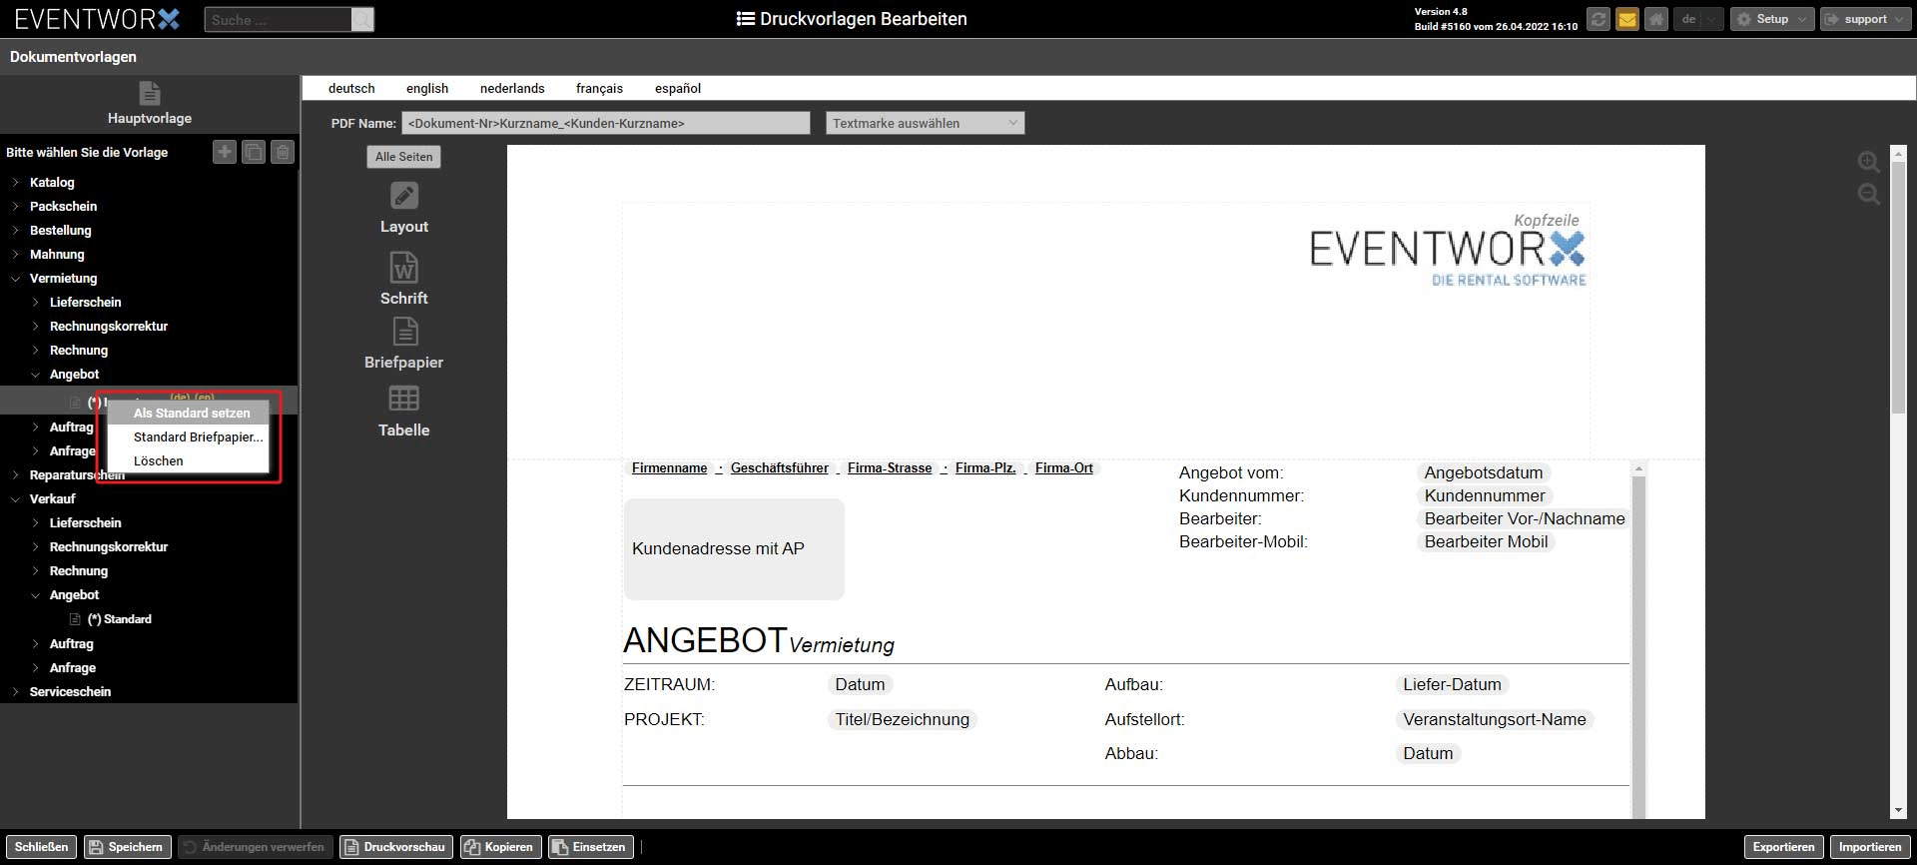Choose 'Als Standard setzen' from context menu

click(x=192, y=414)
